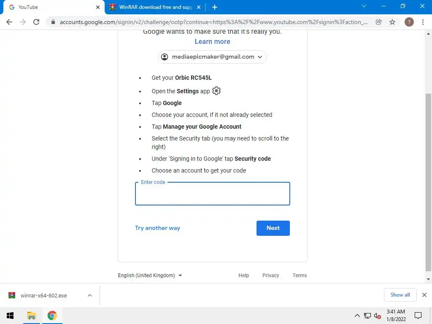Select the 'Orbic RC545L' device text
Viewport: 432px width, 324px height.
pyautogui.click(x=193, y=78)
